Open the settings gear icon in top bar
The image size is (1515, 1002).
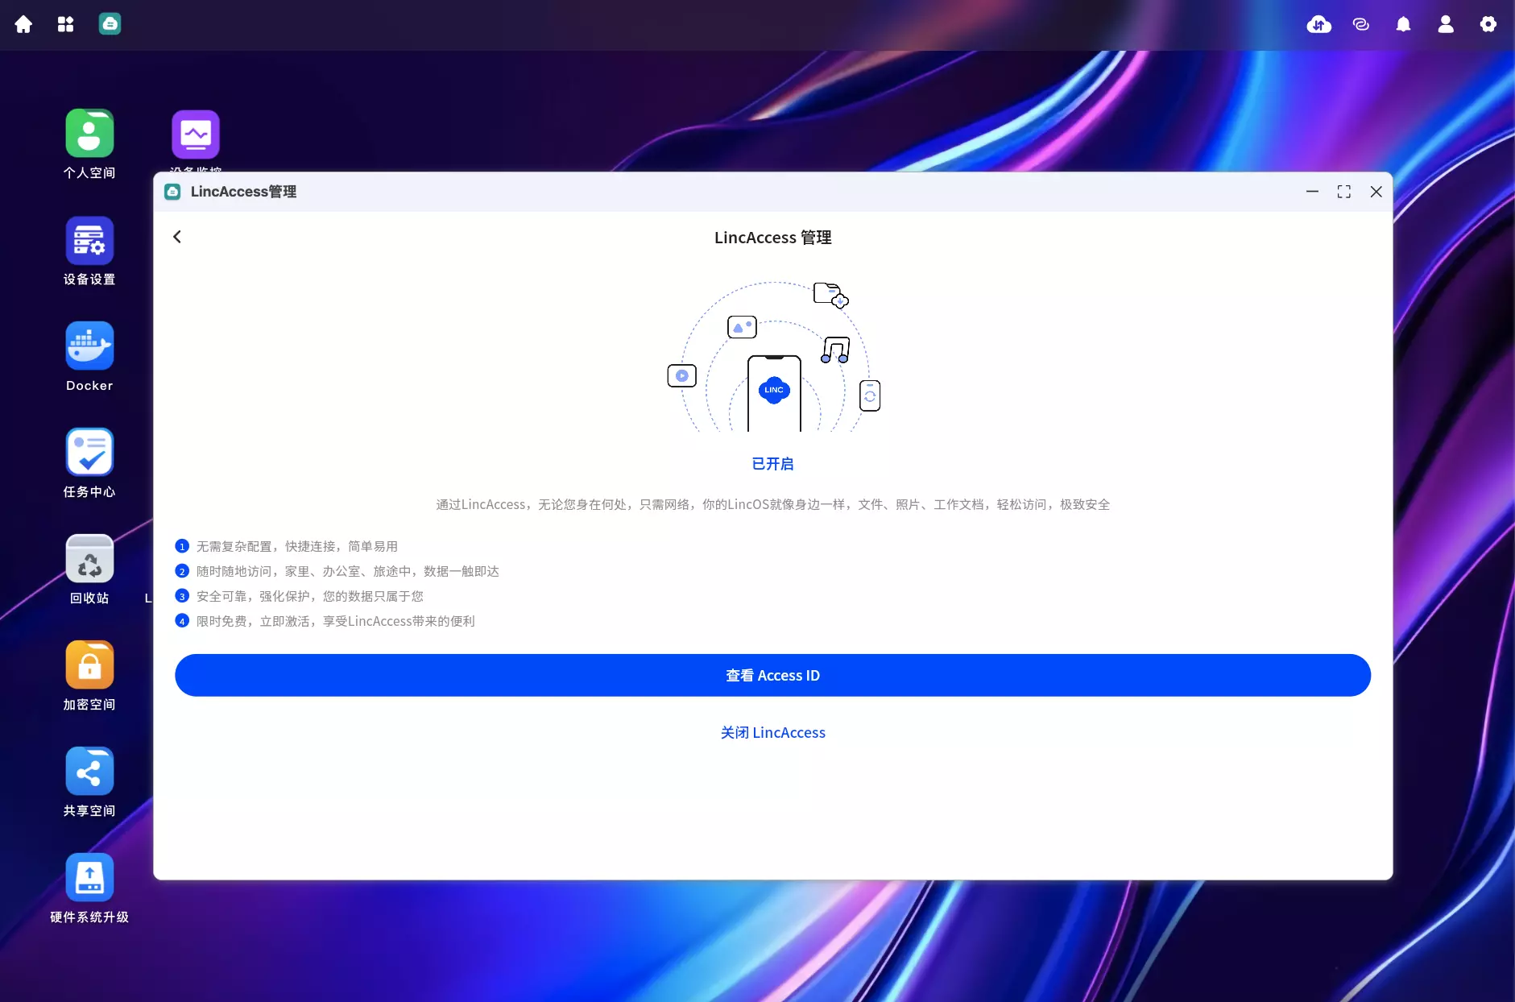[x=1488, y=24]
